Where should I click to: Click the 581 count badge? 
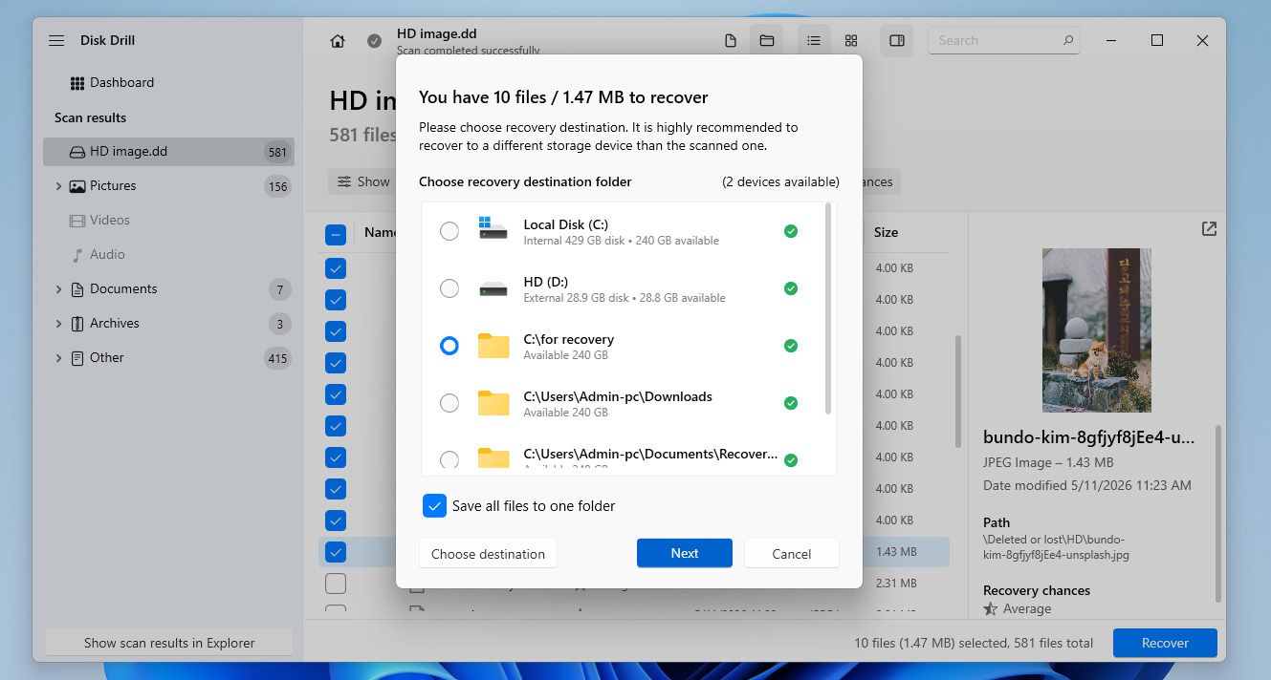pos(277,152)
